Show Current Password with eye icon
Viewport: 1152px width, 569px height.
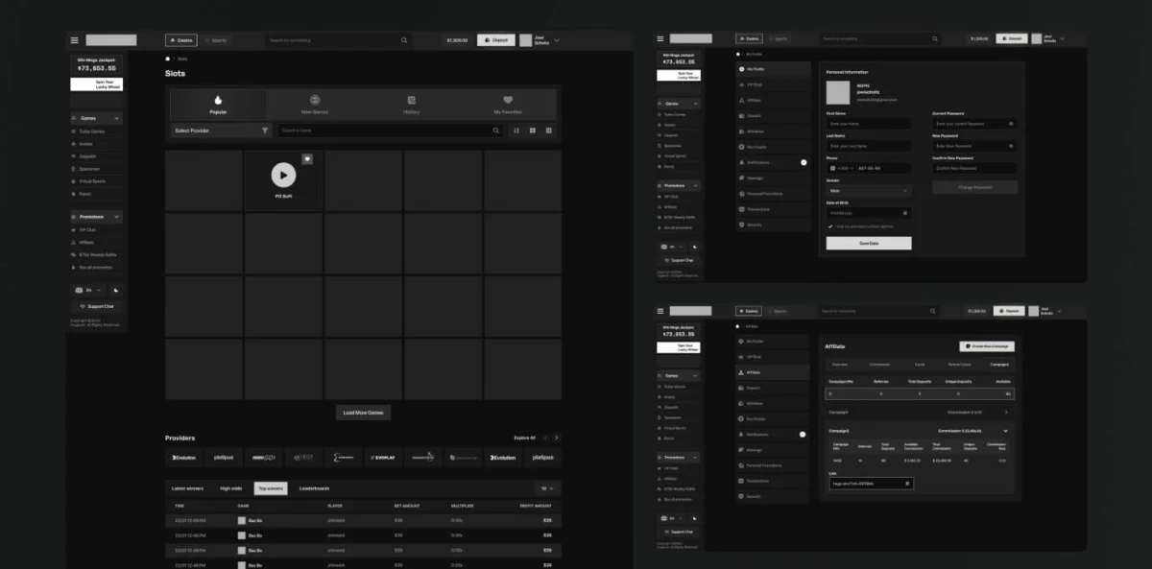pos(1011,124)
